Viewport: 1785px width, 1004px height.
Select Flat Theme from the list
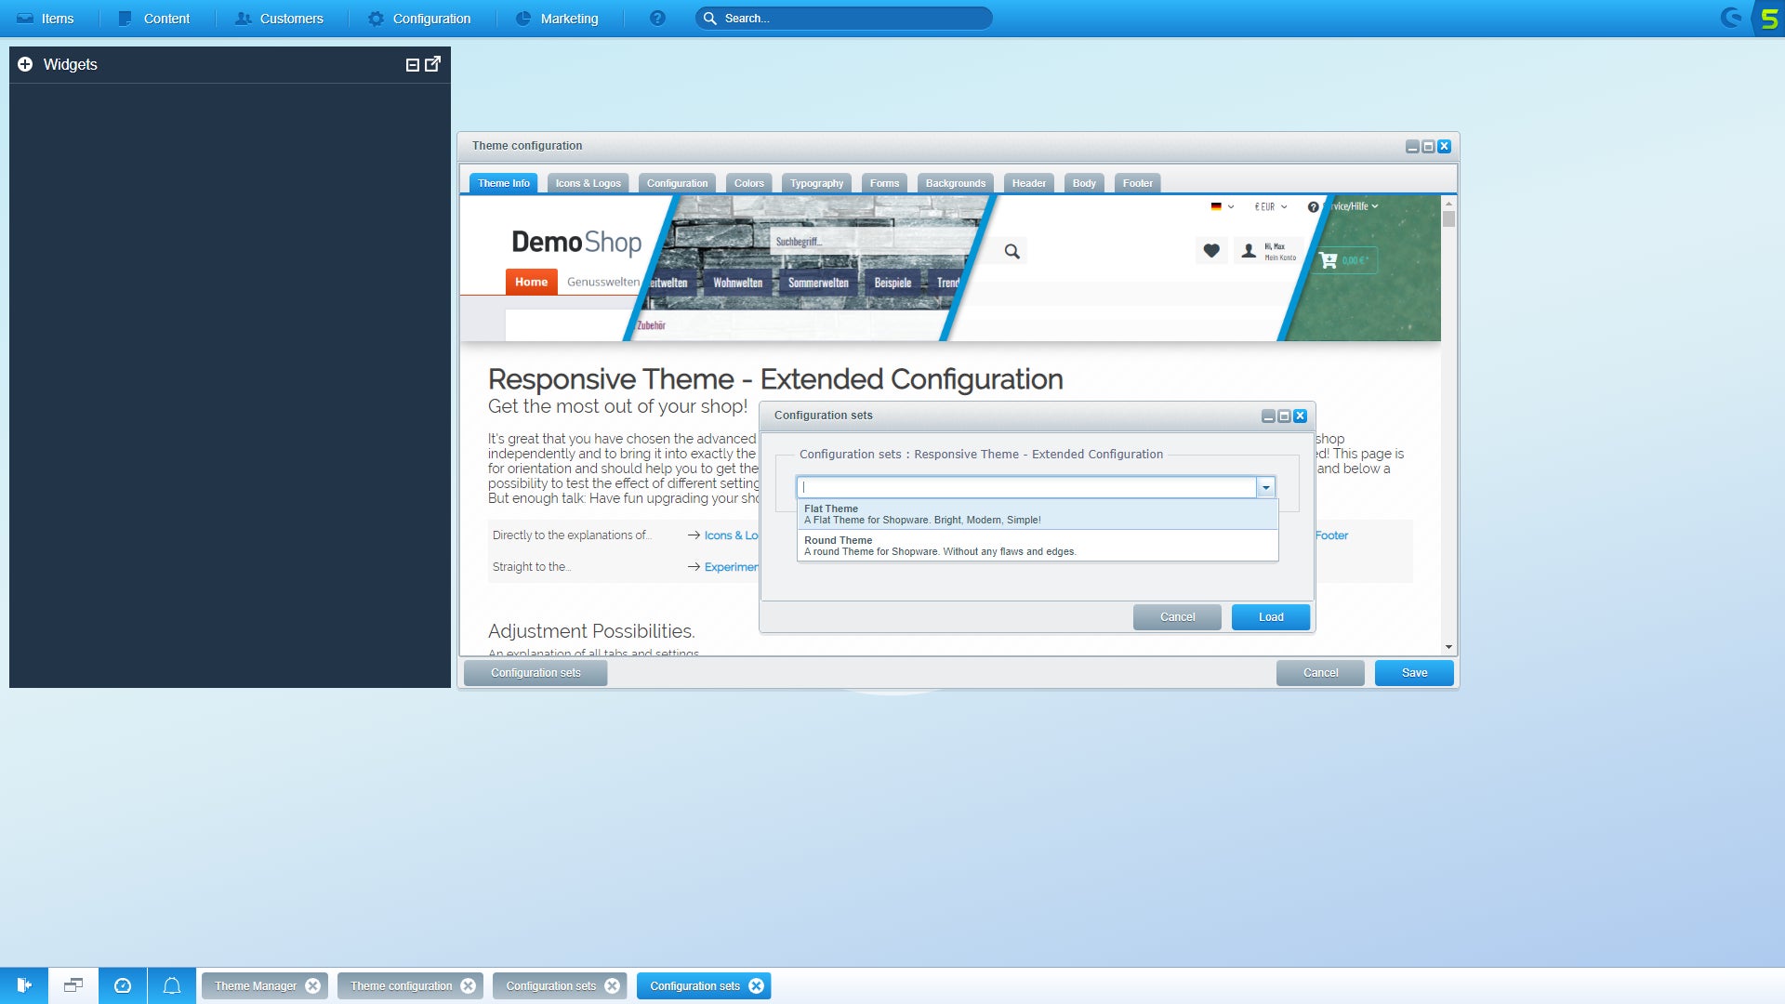(1038, 514)
